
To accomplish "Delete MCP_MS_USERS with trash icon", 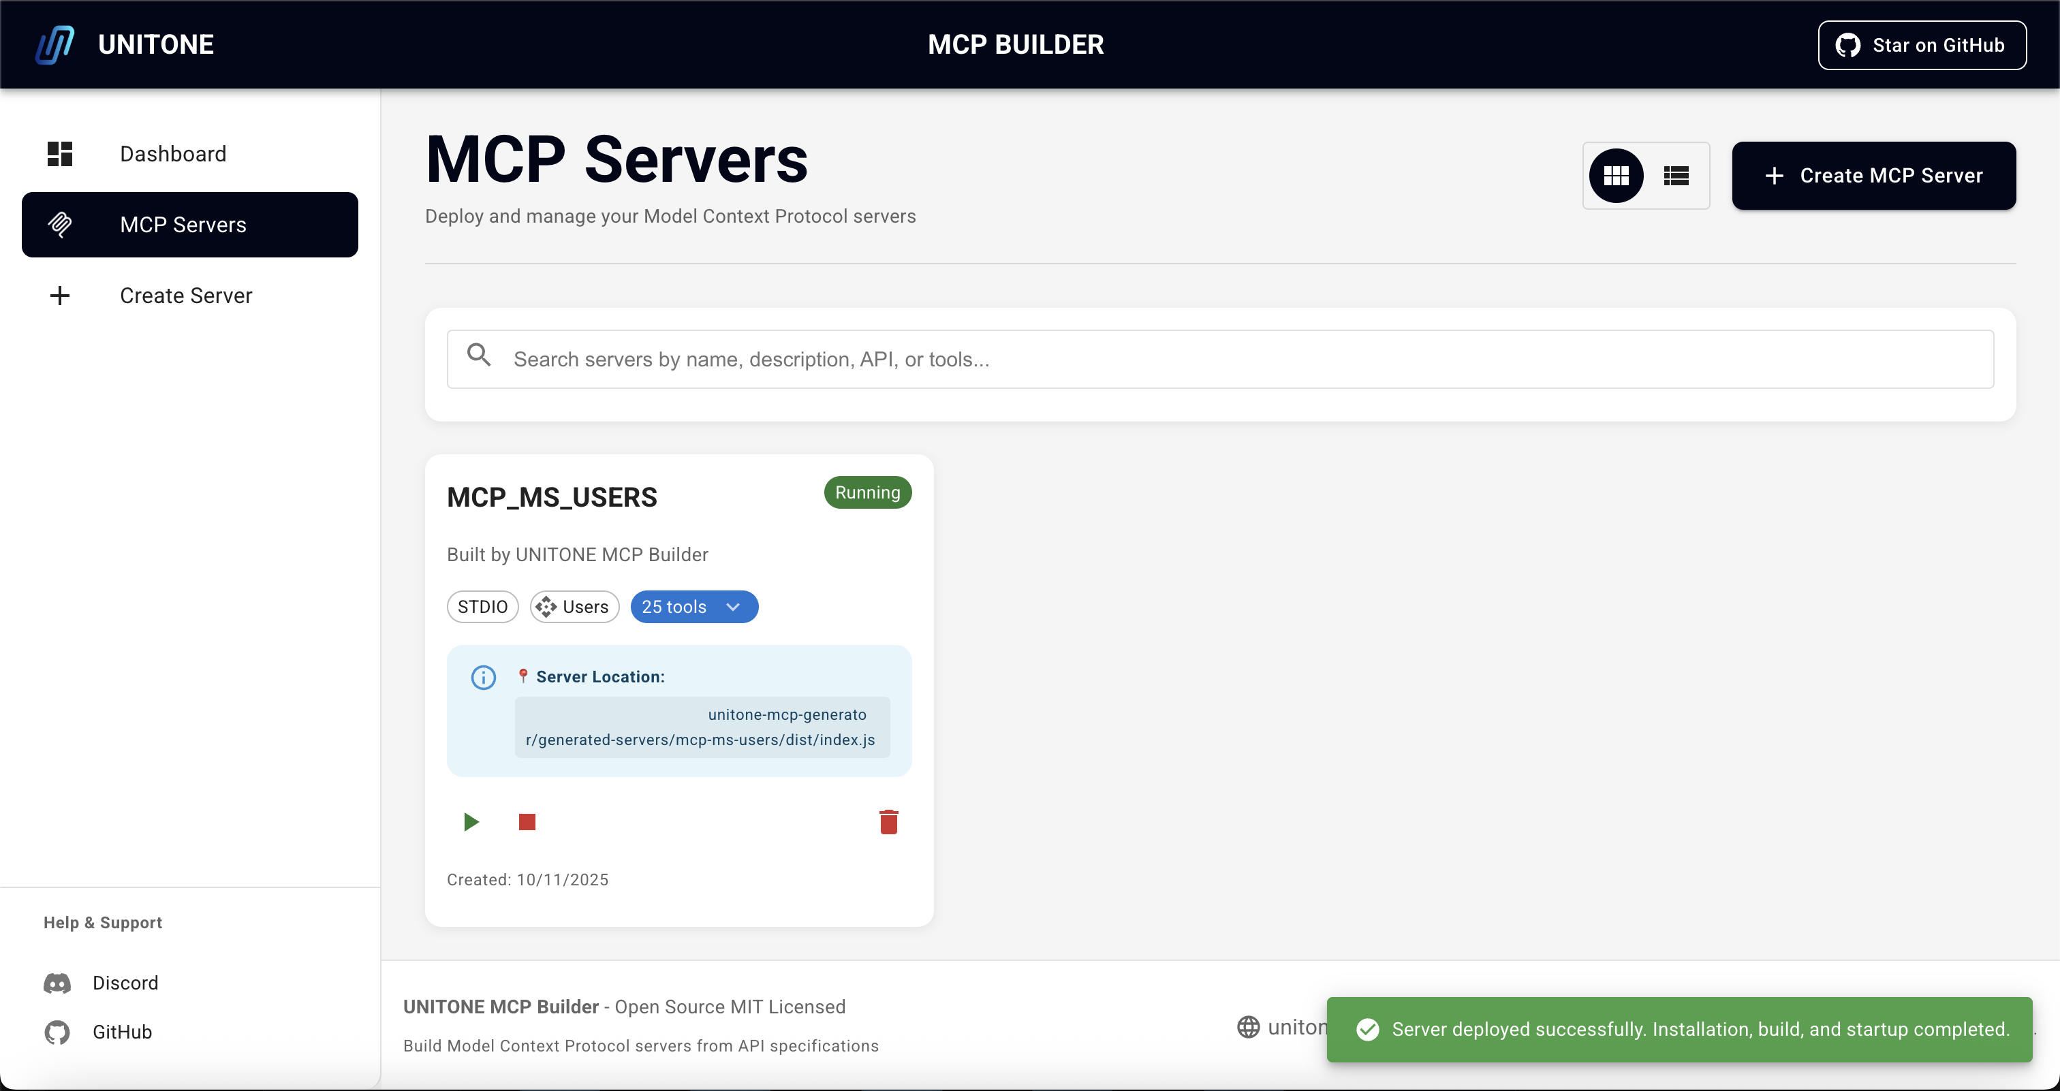I will click(x=888, y=821).
